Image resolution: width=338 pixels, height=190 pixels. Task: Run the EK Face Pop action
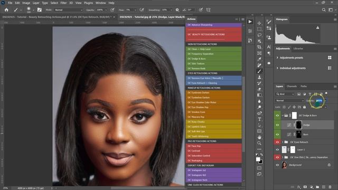tap(213, 146)
